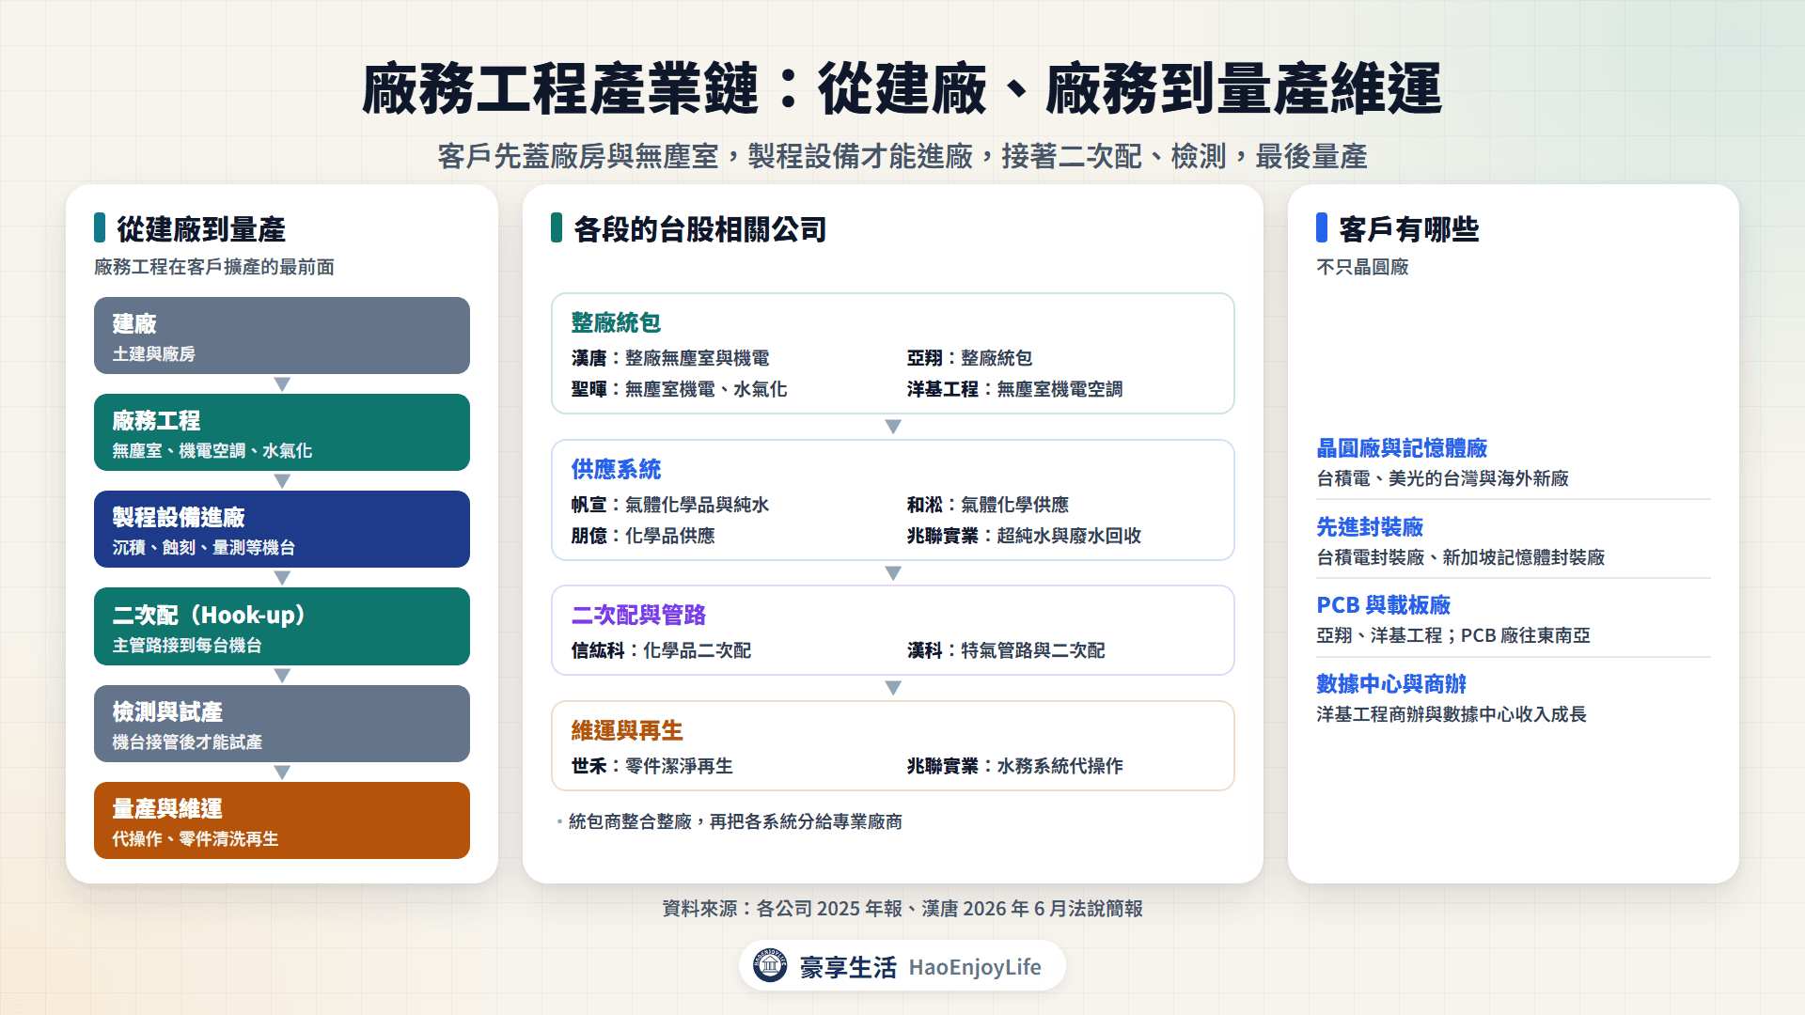Click the 數據中心與商辦 heading

(1391, 684)
